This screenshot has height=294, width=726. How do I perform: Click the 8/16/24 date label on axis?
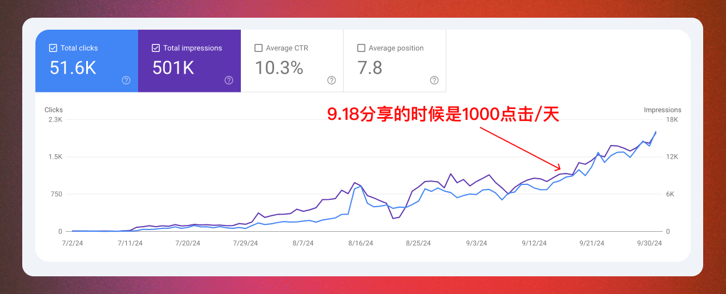(361, 243)
